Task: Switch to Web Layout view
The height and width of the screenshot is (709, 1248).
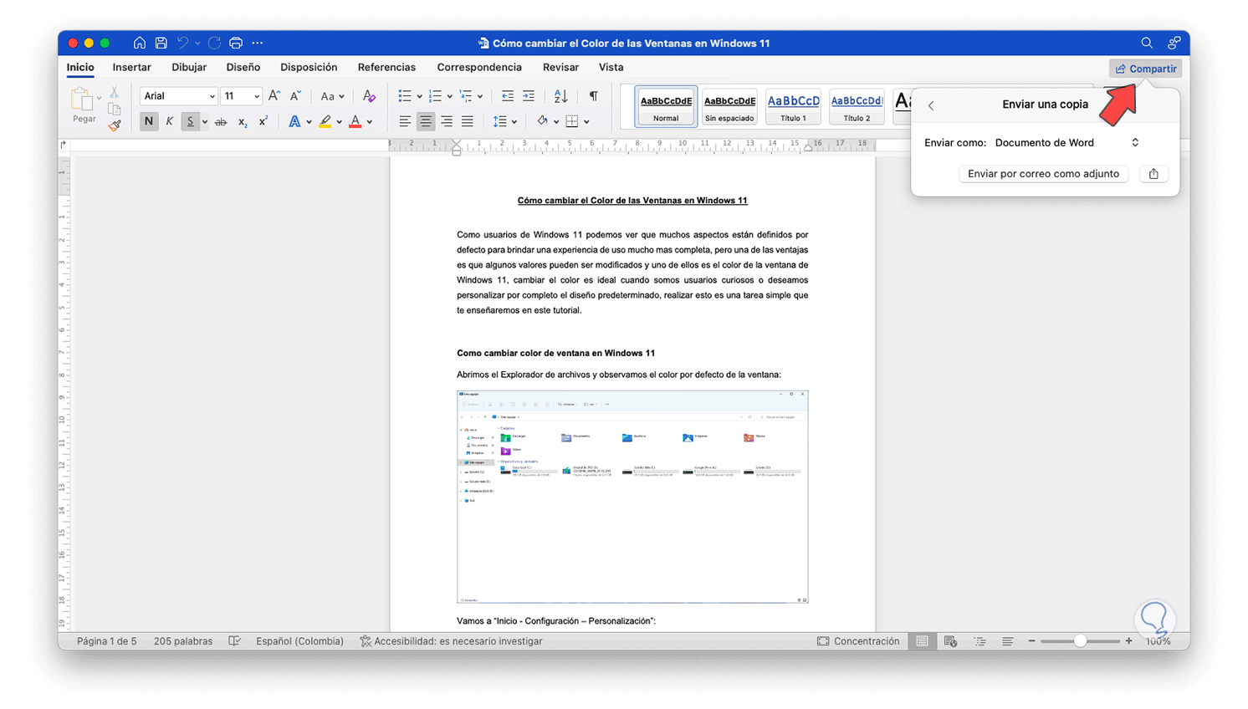Action: point(950,641)
